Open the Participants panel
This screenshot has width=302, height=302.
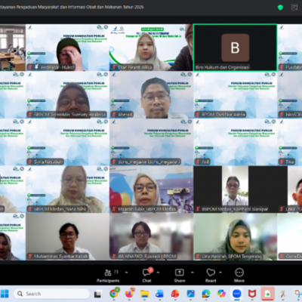[x=108, y=276]
